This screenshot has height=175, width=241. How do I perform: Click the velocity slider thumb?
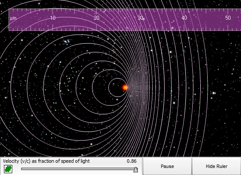135,170
